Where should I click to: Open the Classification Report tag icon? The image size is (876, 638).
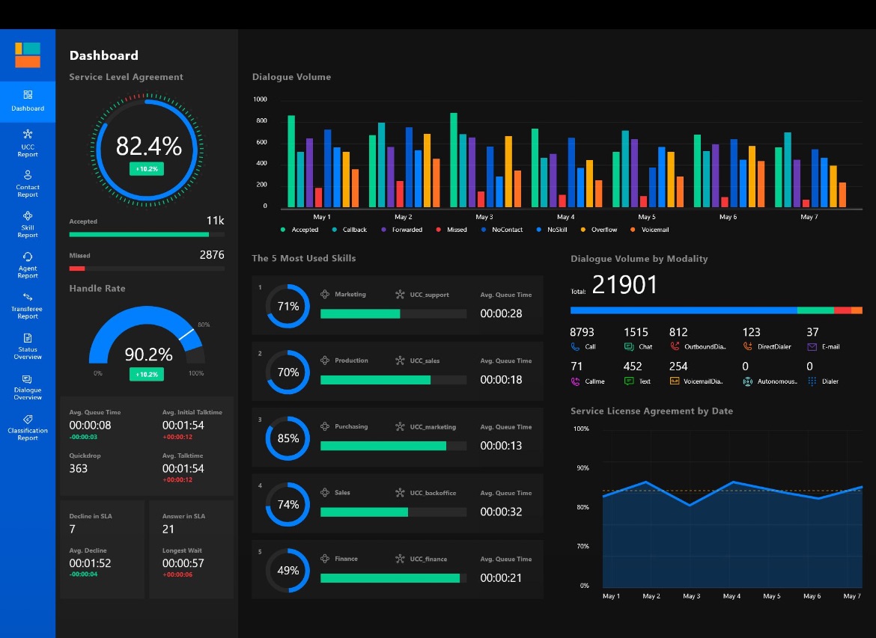28,420
